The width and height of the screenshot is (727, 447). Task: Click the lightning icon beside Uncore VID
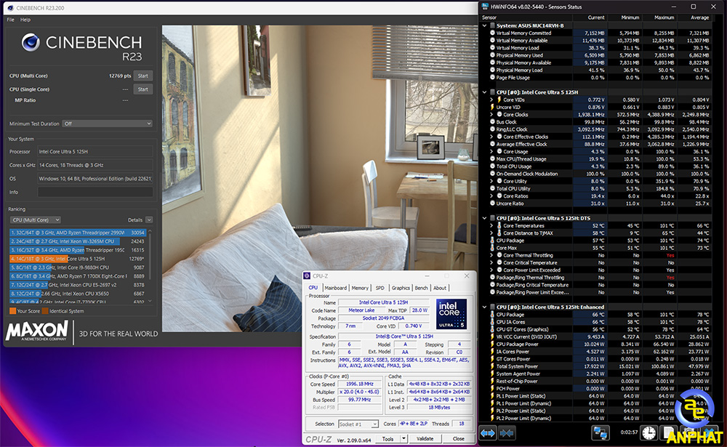point(492,107)
